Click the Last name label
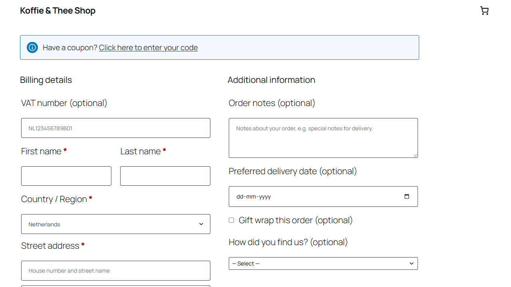The height and width of the screenshot is (287, 511). (x=143, y=151)
